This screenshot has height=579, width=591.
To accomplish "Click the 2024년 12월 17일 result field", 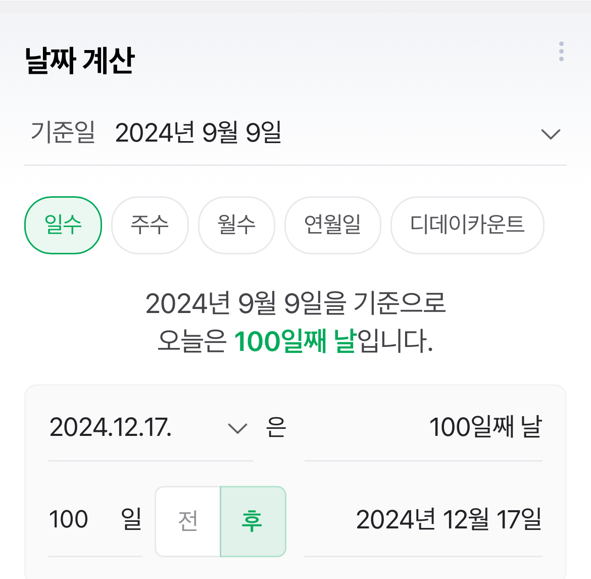I will point(449,520).
